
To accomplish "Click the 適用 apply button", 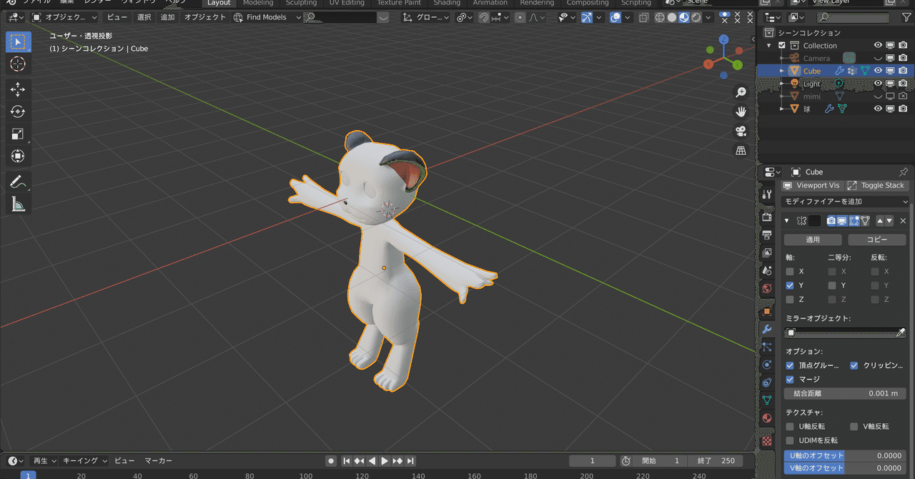I will click(x=813, y=240).
